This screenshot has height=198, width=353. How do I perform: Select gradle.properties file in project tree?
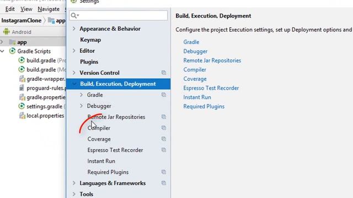(x=46, y=97)
